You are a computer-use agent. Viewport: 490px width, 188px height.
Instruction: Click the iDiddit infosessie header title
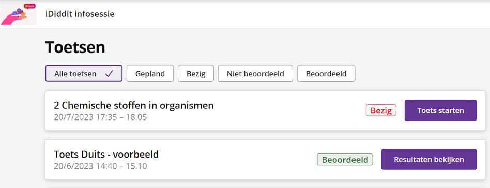(80, 14)
